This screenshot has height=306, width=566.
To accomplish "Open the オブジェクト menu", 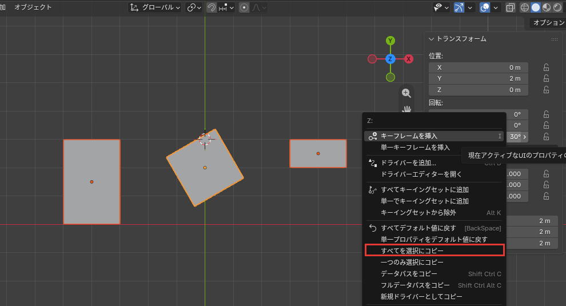I will tap(33, 7).
